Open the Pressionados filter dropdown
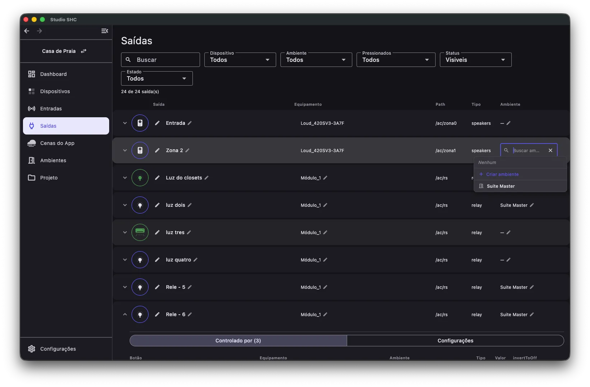590x387 pixels. pos(396,60)
